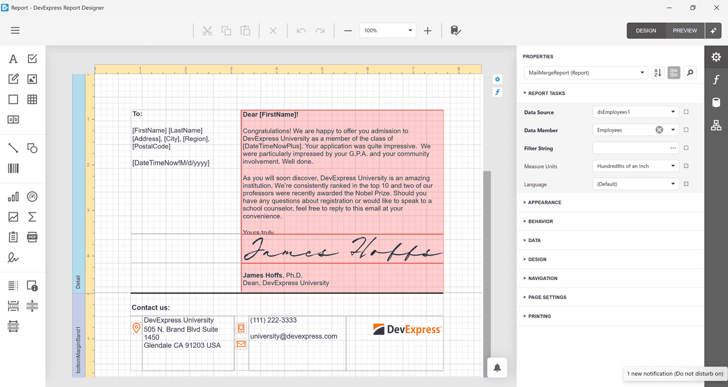Select the PDF Content control

pyautogui.click(x=32, y=237)
